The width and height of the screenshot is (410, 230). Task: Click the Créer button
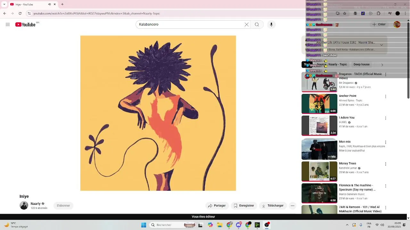[379, 25]
